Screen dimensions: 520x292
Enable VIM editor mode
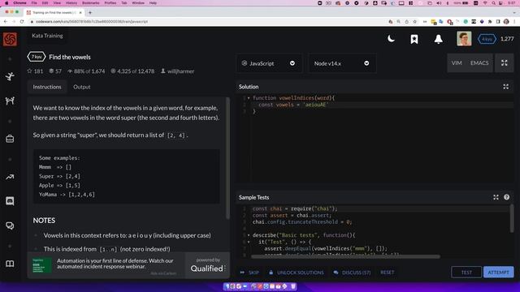click(457, 63)
